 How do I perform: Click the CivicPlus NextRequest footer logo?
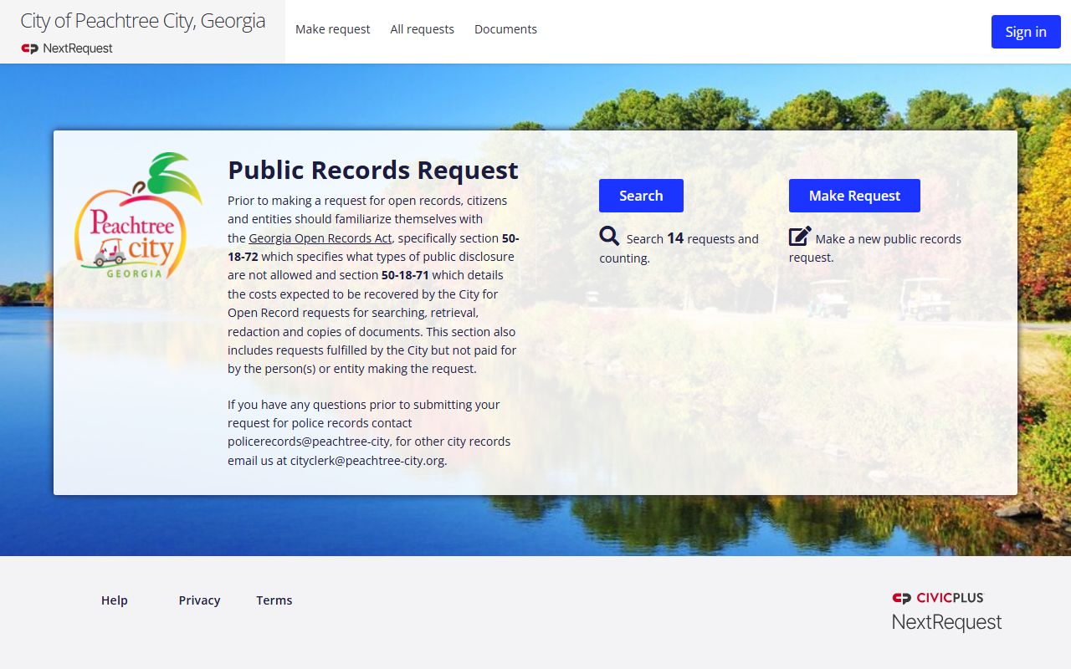(946, 612)
